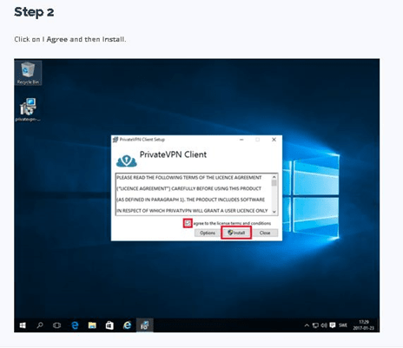Screen dimensions: 403x348
Task: Click '(AS DEFINED IN PARAGRAPH 1)' license line
Action: pos(190,200)
